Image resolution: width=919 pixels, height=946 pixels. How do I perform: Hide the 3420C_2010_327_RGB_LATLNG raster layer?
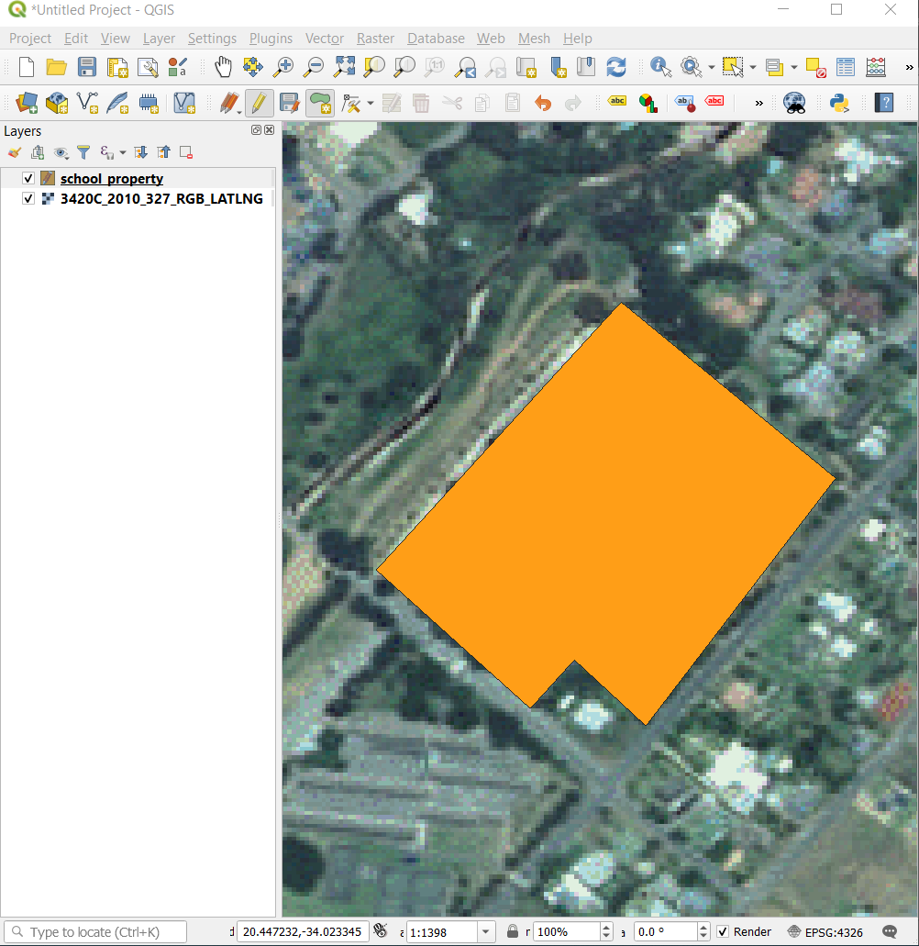[28, 198]
